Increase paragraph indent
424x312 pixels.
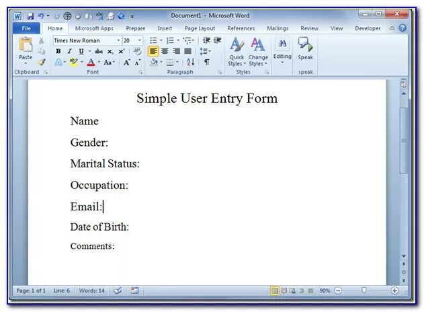(218, 40)
